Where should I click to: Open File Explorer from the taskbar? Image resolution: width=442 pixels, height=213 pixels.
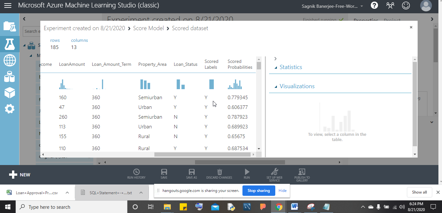pyautogui.click(x=167, y=207)
